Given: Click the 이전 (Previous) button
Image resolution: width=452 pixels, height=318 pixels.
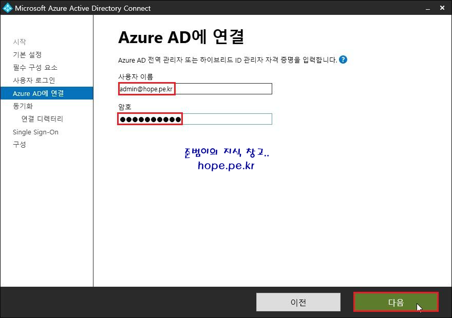Looking at the screenshot, I should point(298,302).
